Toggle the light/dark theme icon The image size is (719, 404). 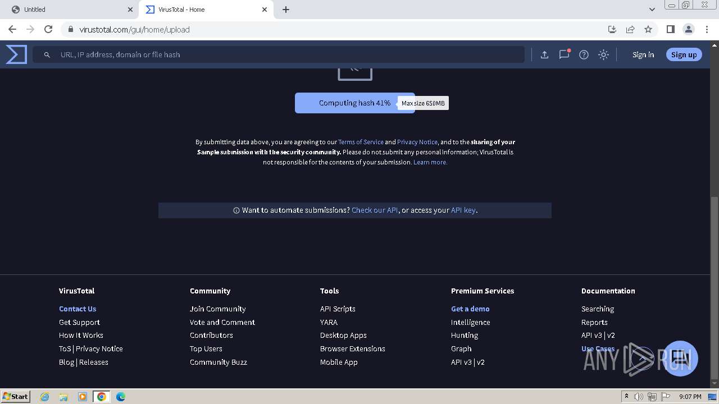pyautogui.click(x=603, y=54)
